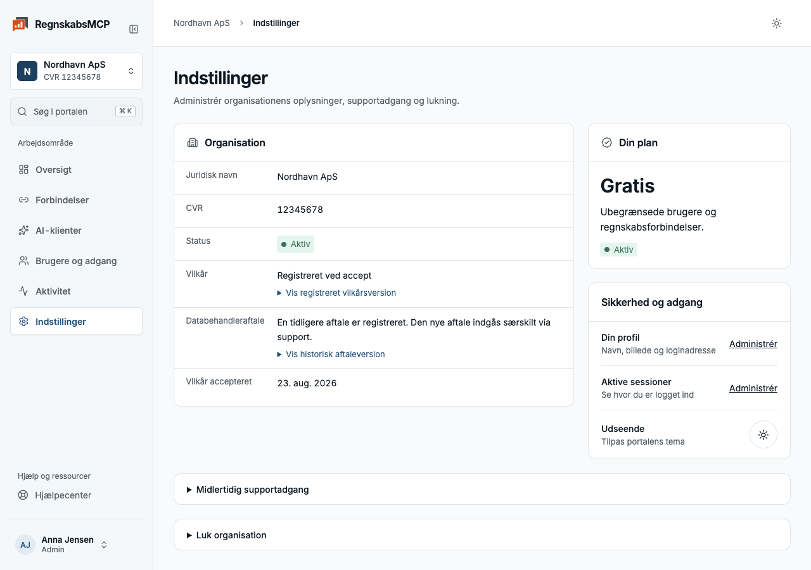The width and height of the screenshot is (811, 570).
Task: Toggle theme in Udseende row
Action: click(x=763, y=435)
